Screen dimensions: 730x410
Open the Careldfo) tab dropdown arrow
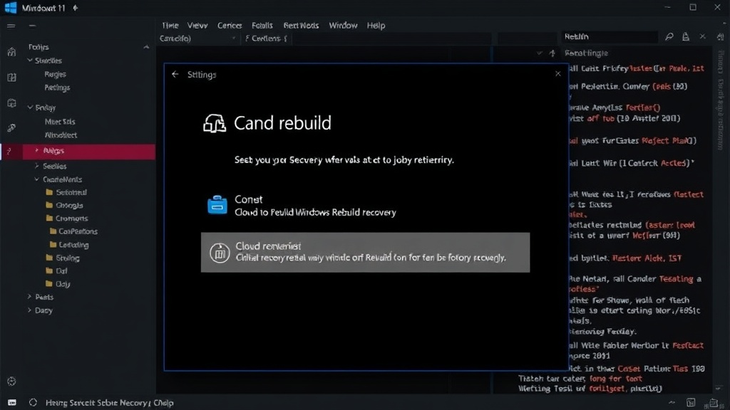pyautogui.click(x=234, y=38)
